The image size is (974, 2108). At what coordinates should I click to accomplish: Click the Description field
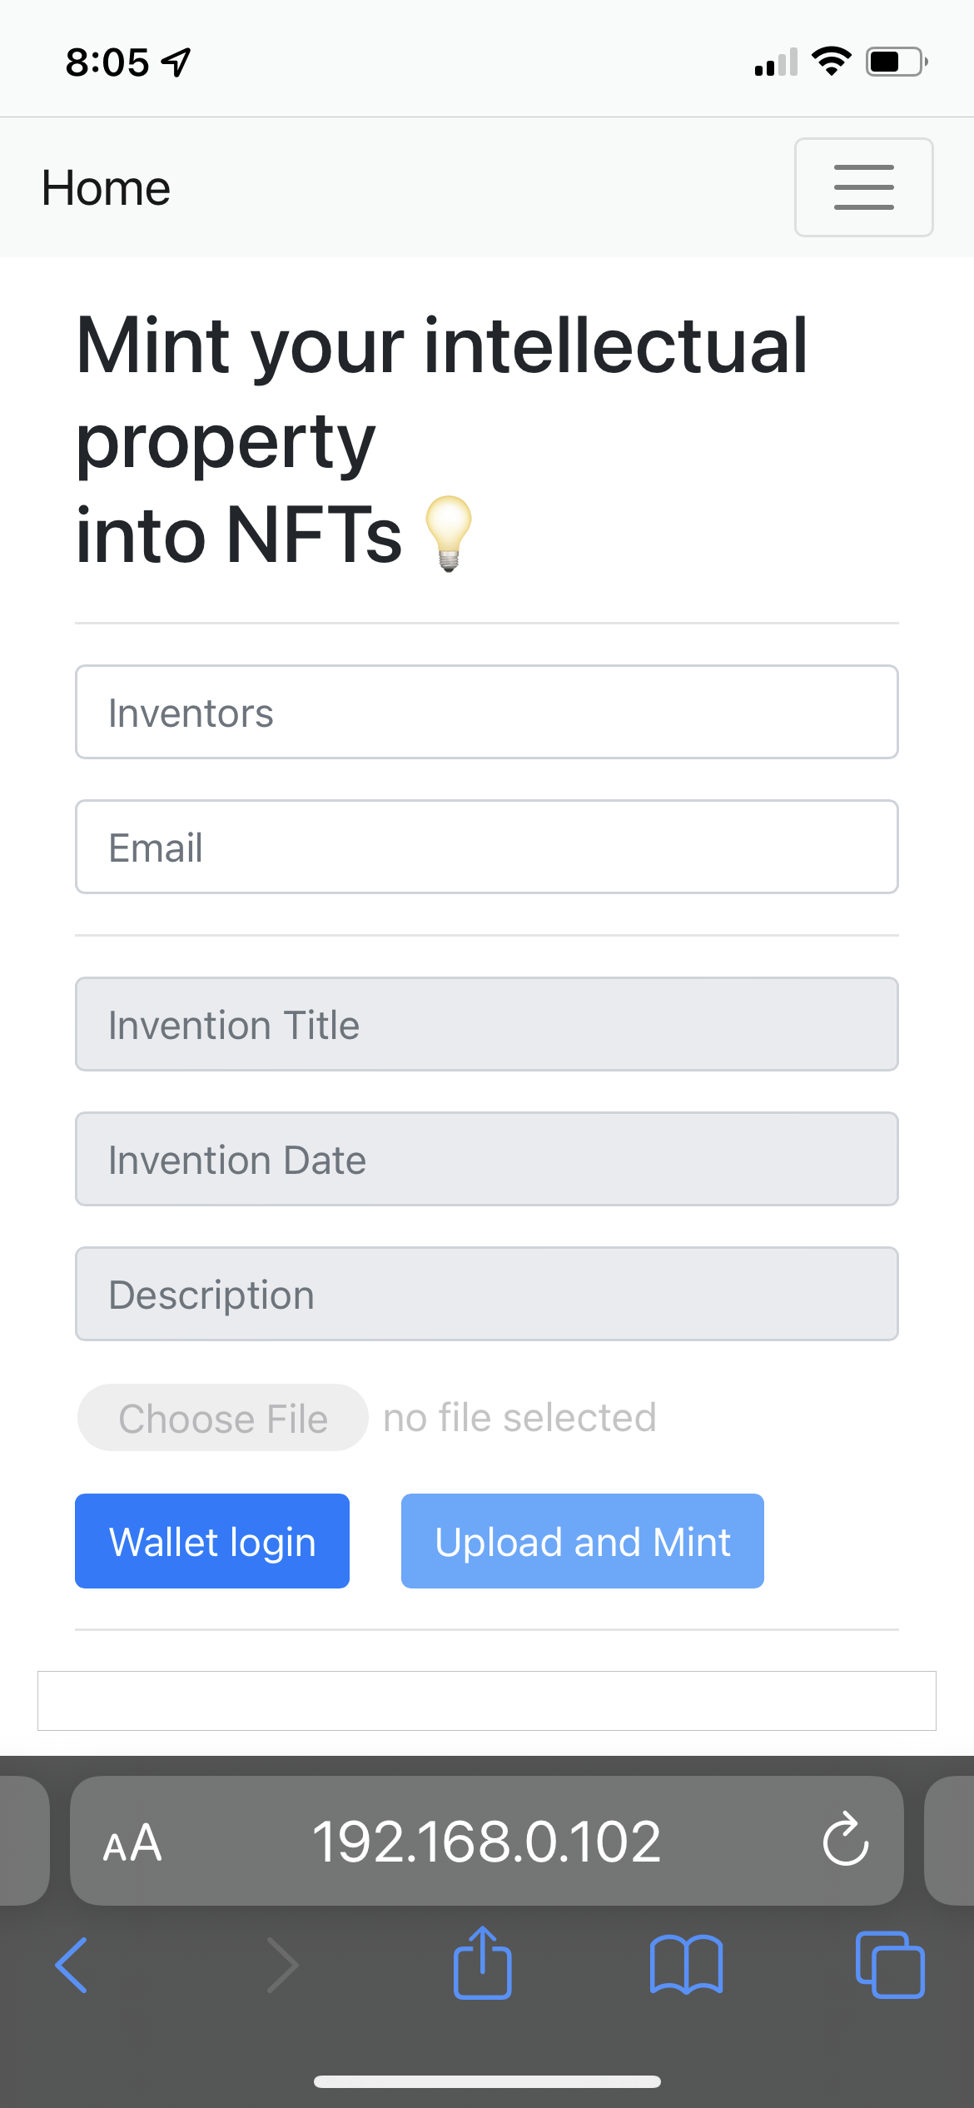(x=486, y=1294)
